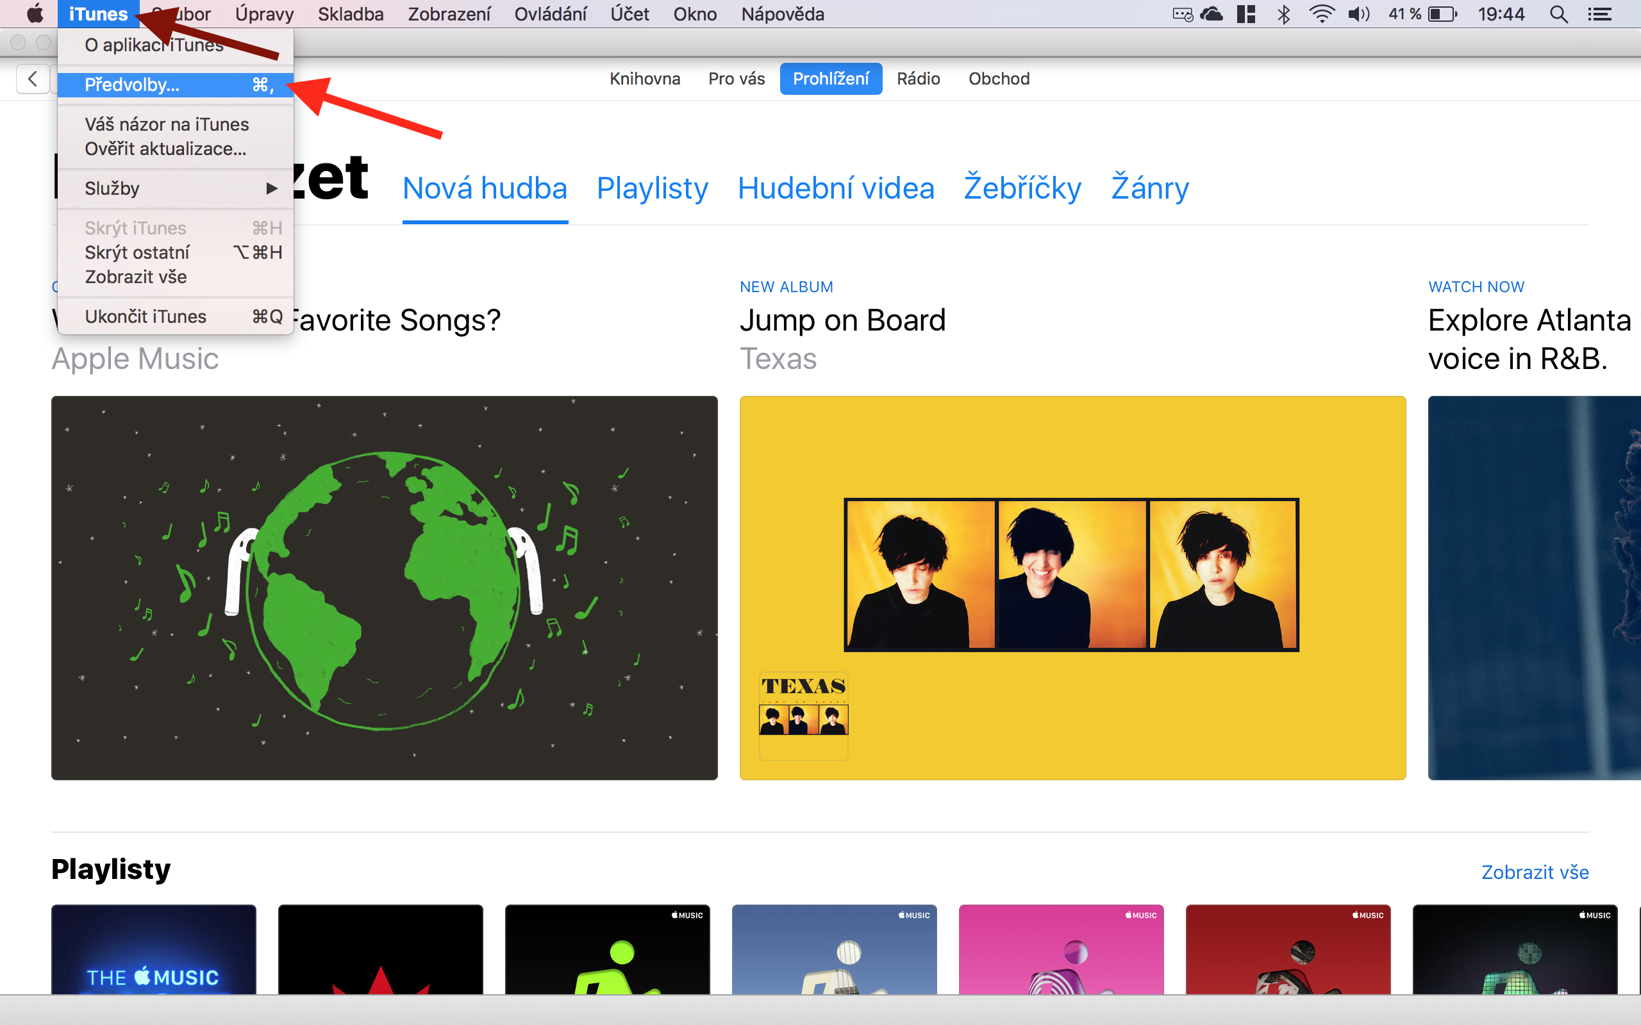Click the volume speaker icon
Image resolution: width=1641 pixels, height=1025 pixels.
[1358, 14]
